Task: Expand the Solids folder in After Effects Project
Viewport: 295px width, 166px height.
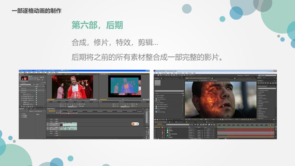Action: (155, 101)
